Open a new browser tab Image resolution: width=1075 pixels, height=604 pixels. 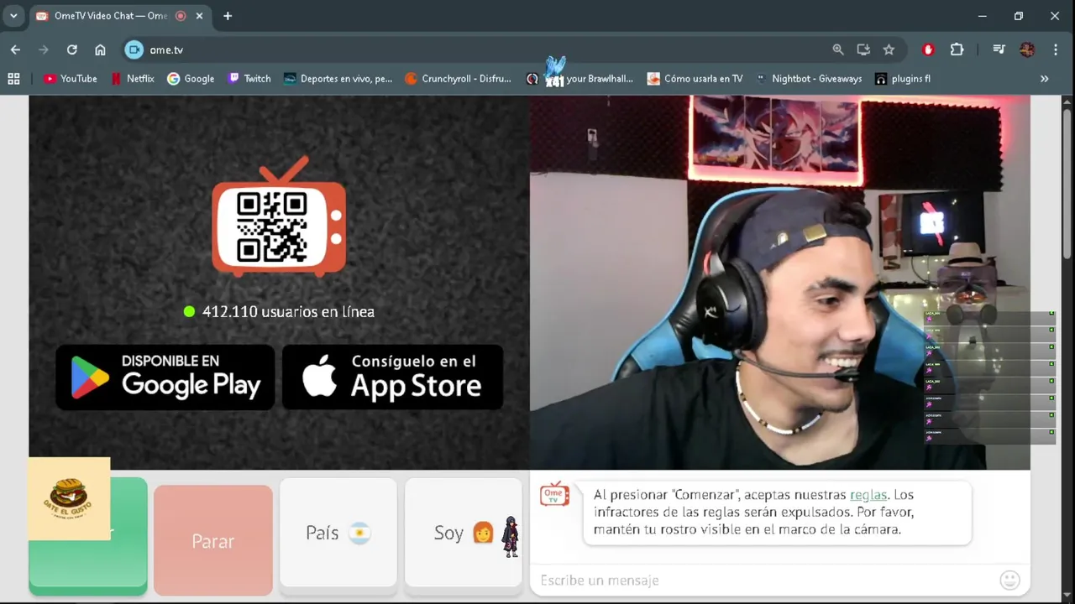tap(228, 16)
